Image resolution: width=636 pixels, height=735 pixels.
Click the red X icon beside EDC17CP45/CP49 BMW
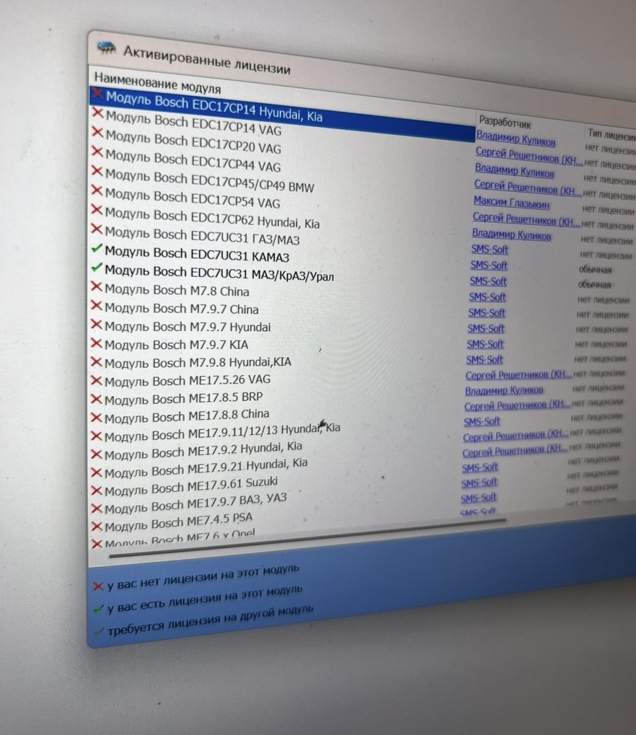point(97,171)
